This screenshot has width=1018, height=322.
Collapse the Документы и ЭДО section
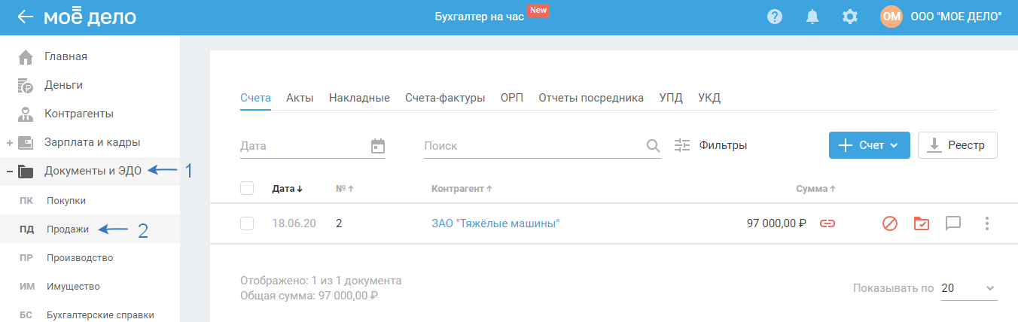[10, 172]
